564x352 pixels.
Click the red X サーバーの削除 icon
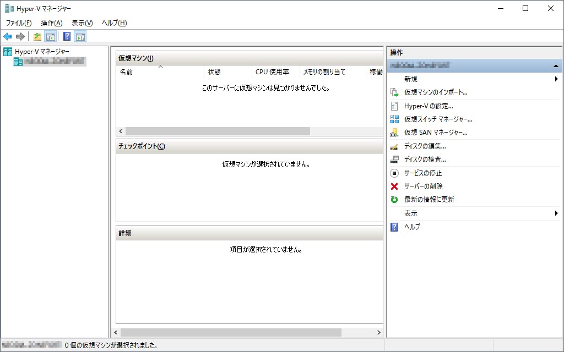click(x=394, y=186)
